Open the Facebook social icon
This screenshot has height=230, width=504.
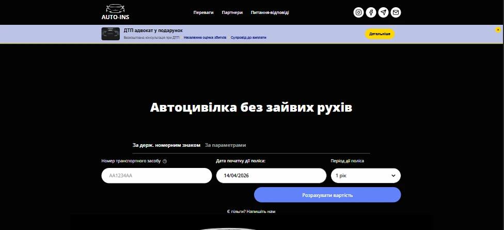point(371,12)
